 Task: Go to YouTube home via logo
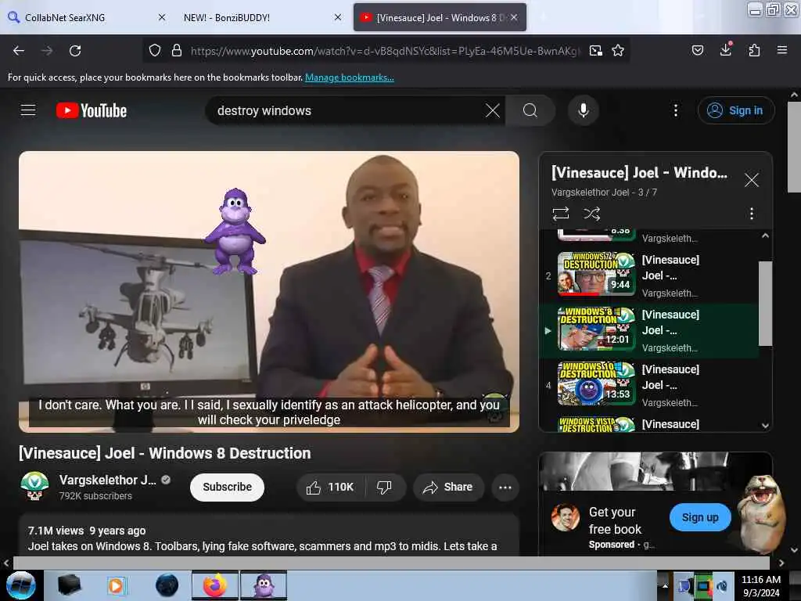(92, 110)
